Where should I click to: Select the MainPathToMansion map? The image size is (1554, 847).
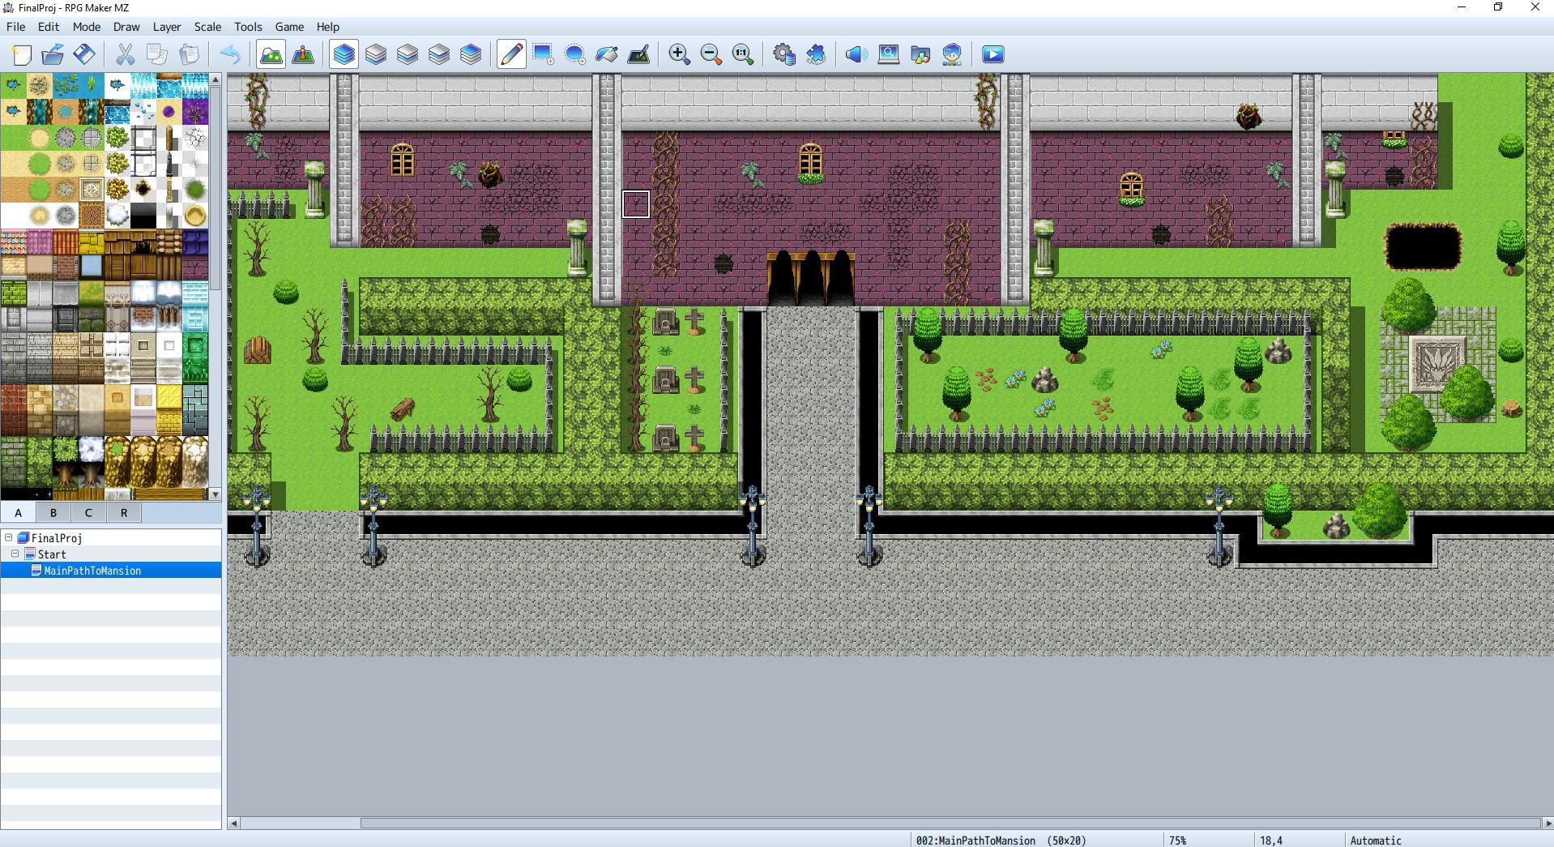[x=92, y=571]
